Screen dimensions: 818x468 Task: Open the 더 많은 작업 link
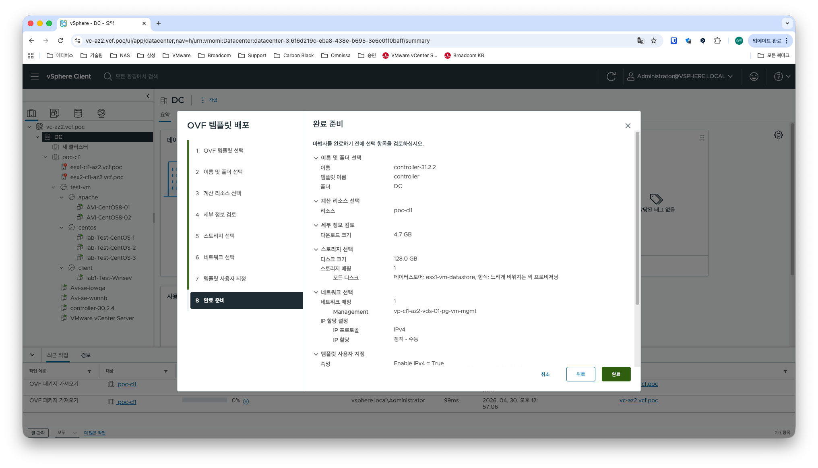click(95, 433)
